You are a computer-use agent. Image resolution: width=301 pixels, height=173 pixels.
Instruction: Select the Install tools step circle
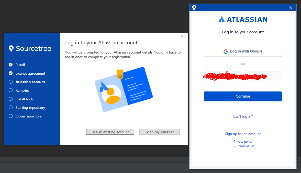coord(10,99)
